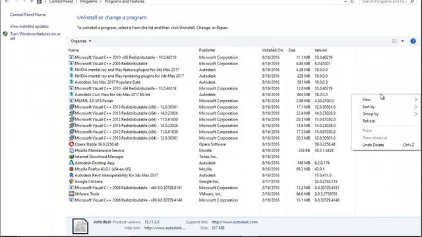
Task: Expand the Group by submenu arrow
Action: [x=415, y=114]
